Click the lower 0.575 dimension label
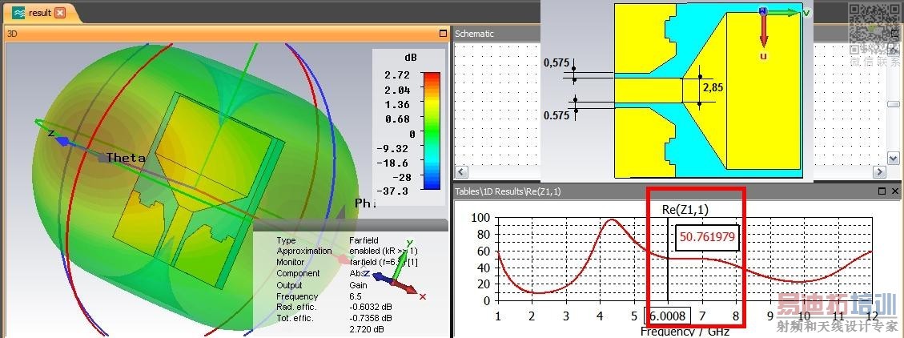This screenshot has width=904, height=338. click(x=556, y=115)
